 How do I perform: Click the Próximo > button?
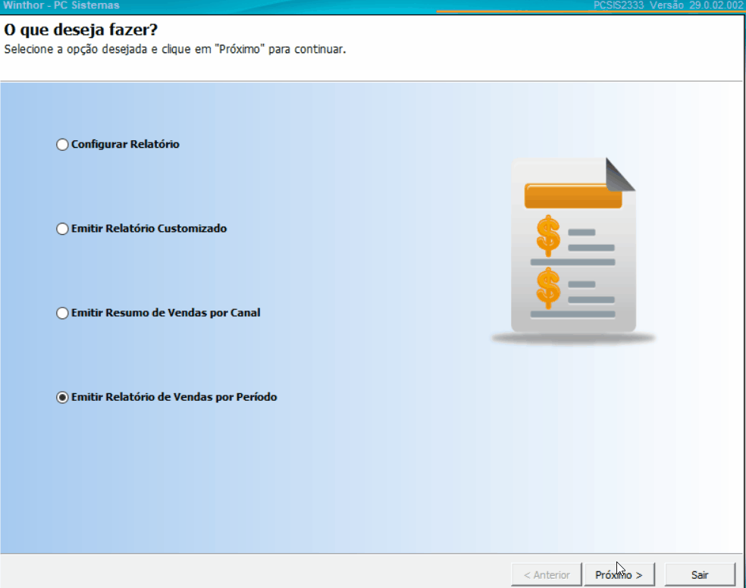619,574
